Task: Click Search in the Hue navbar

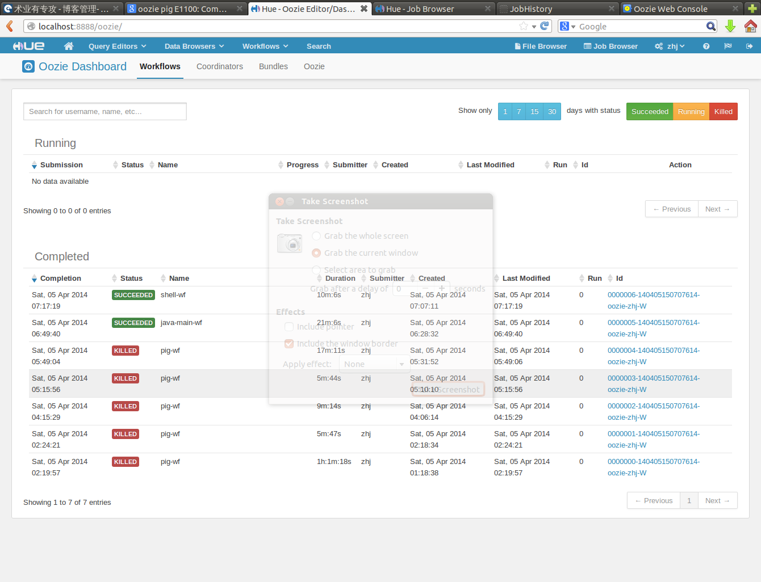Action: pyautogui.click(x=319, y=47)
